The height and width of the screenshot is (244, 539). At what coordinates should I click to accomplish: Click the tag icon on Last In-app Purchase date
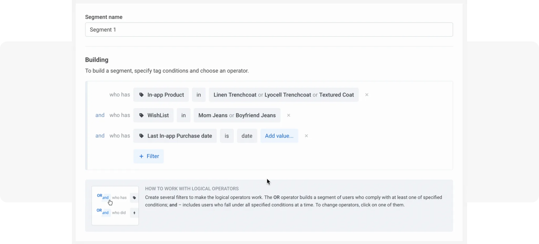tap(141, 136)
